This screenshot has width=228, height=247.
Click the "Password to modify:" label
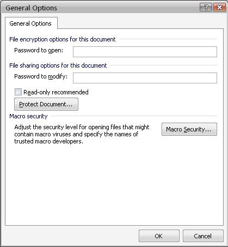click(x=41, y=76)
